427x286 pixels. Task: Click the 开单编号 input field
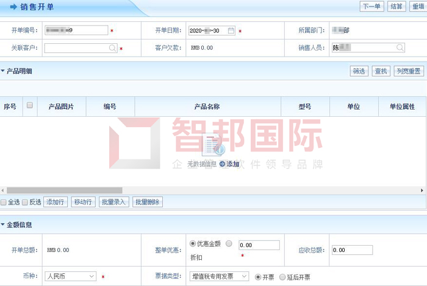tap(76, 30)
